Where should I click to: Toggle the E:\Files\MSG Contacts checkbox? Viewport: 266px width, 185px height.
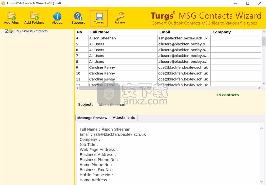[6, 31]
